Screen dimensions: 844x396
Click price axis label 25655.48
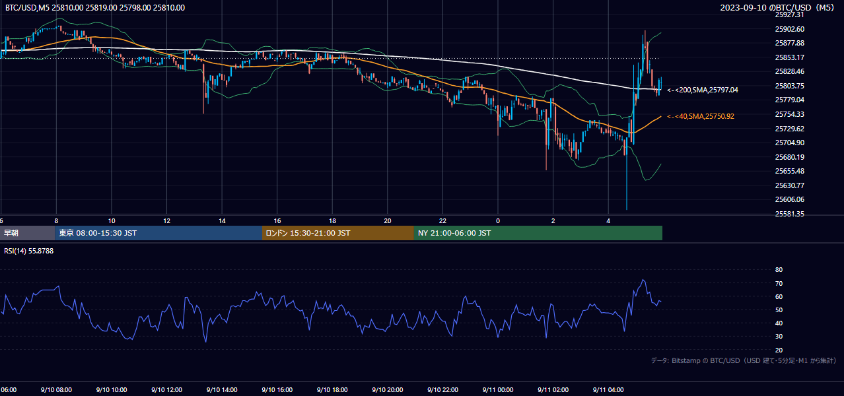(790, 171)
